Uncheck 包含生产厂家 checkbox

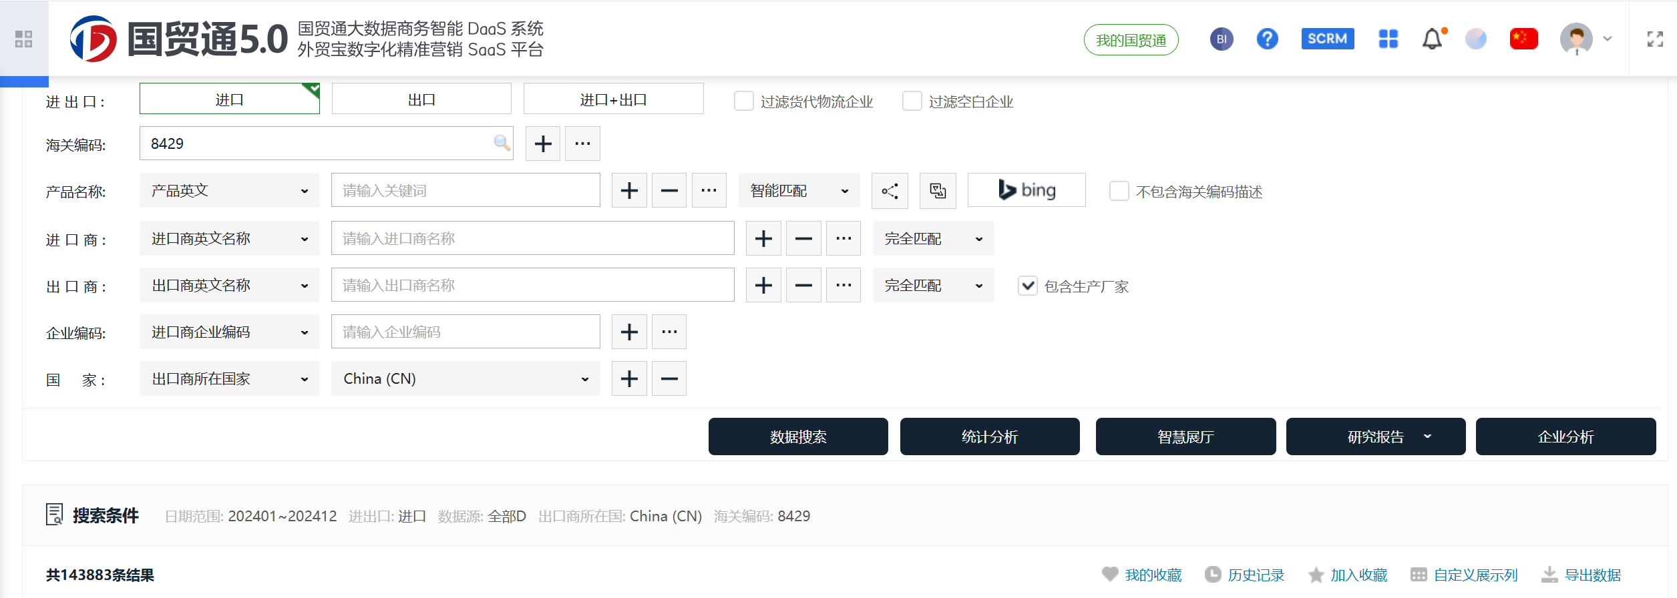(1027, 286)
